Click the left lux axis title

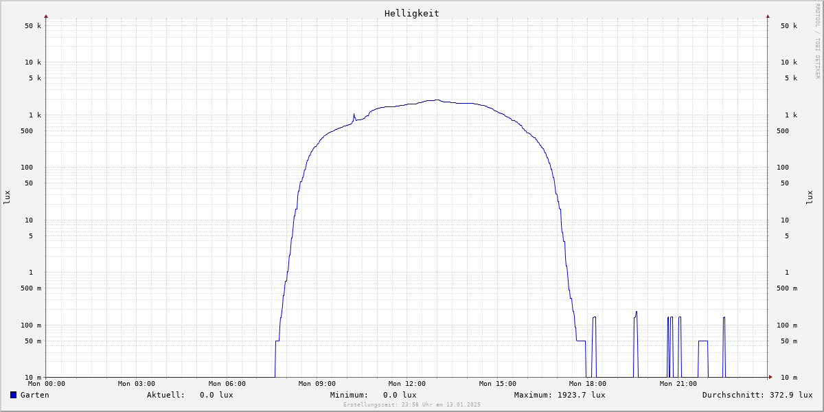click(7, 198)
